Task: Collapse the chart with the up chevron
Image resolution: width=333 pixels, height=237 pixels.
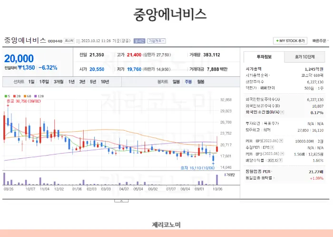Action: (x=121, y=201)
